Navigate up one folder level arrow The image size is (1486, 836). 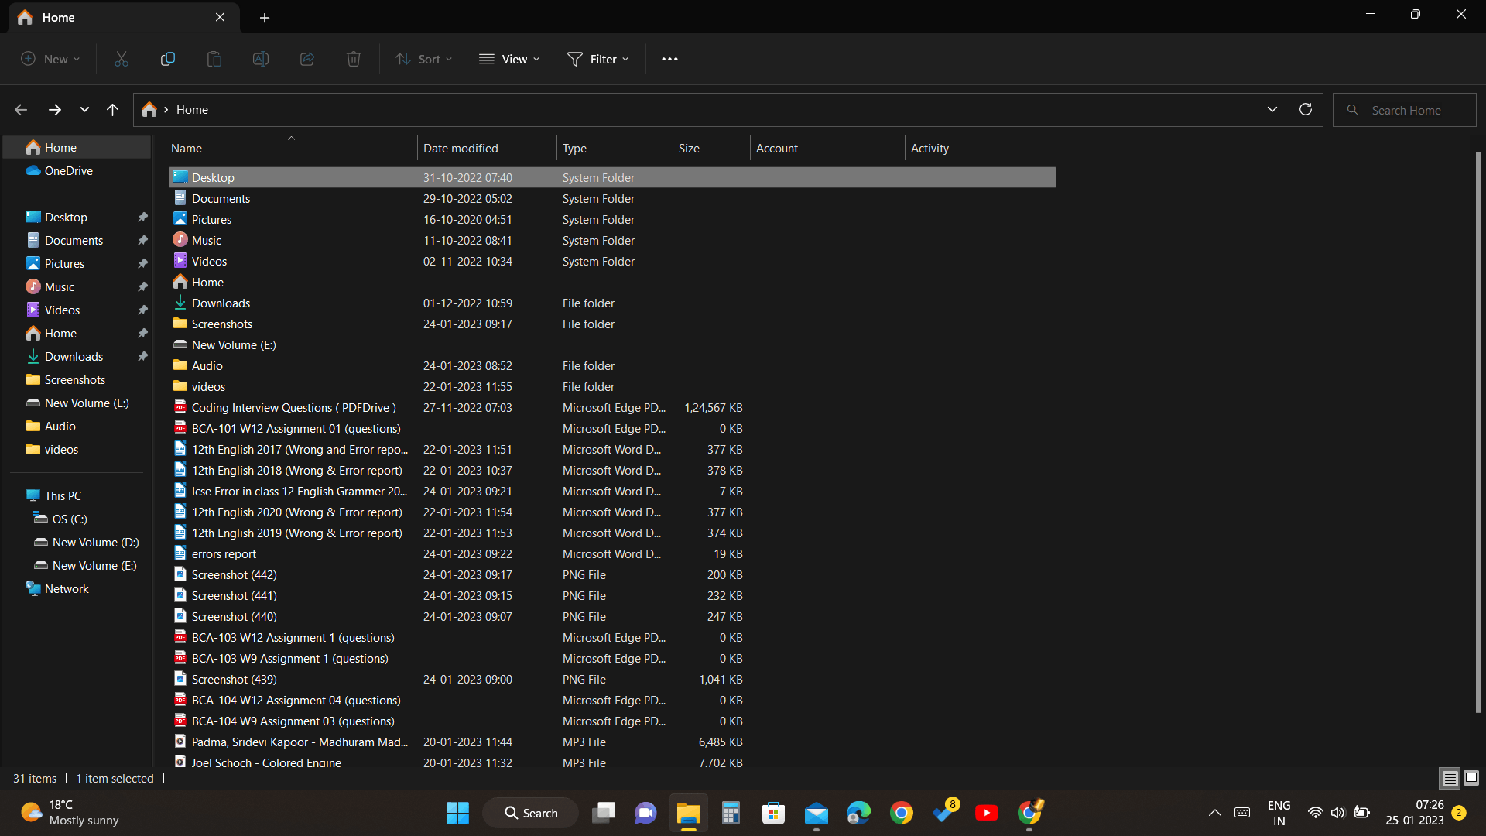(112, 110)
